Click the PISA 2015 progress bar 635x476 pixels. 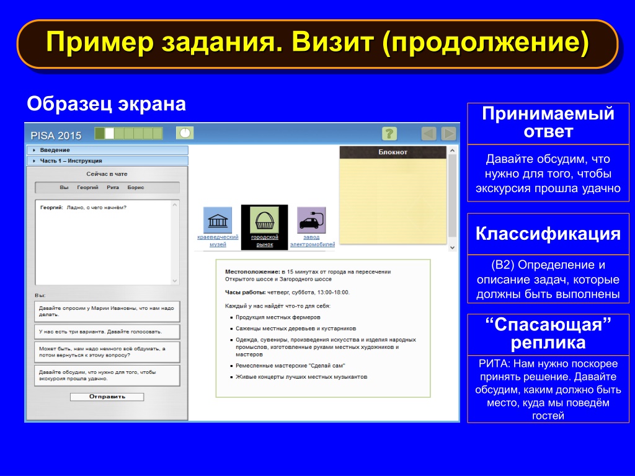(x=129, y=133)
